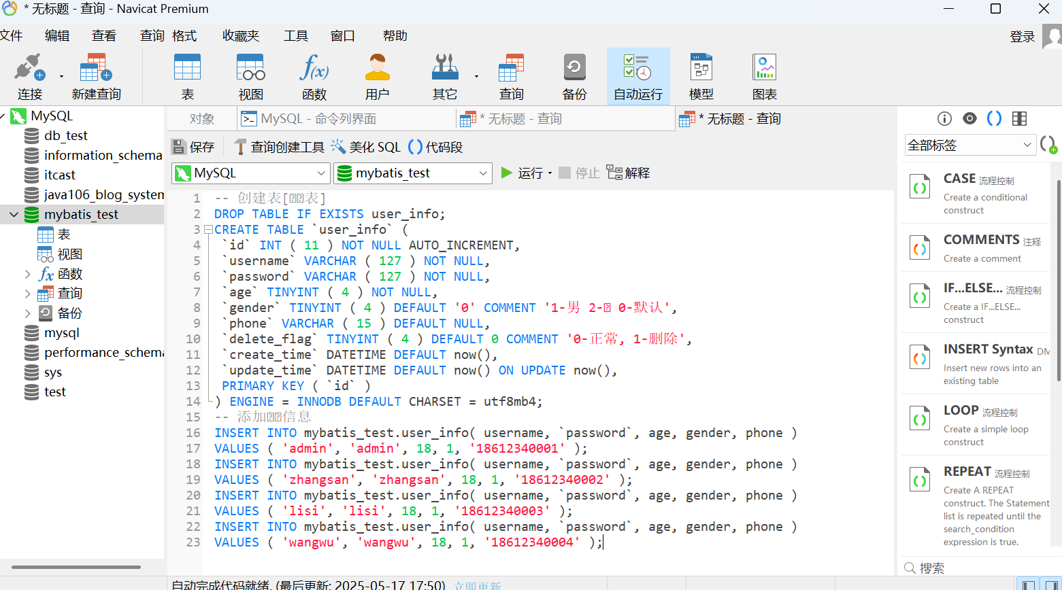Viewport: 1062px width, 590px height.
Task: Open the Function (函数) toolbar icon
Action: pyautogui.click(x=314, y=77)
